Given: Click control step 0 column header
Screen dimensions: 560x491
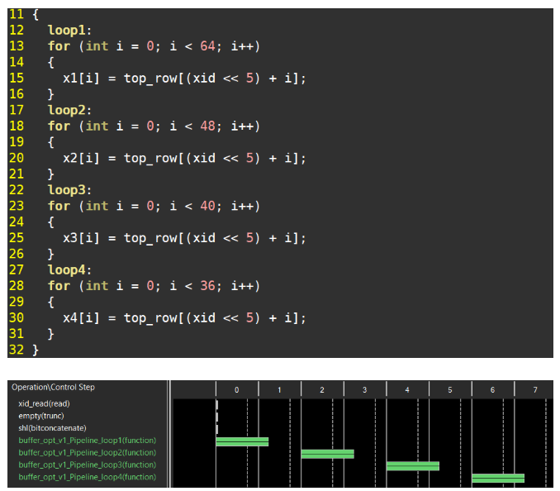Looking at the screenshot, I should [236, 389].
